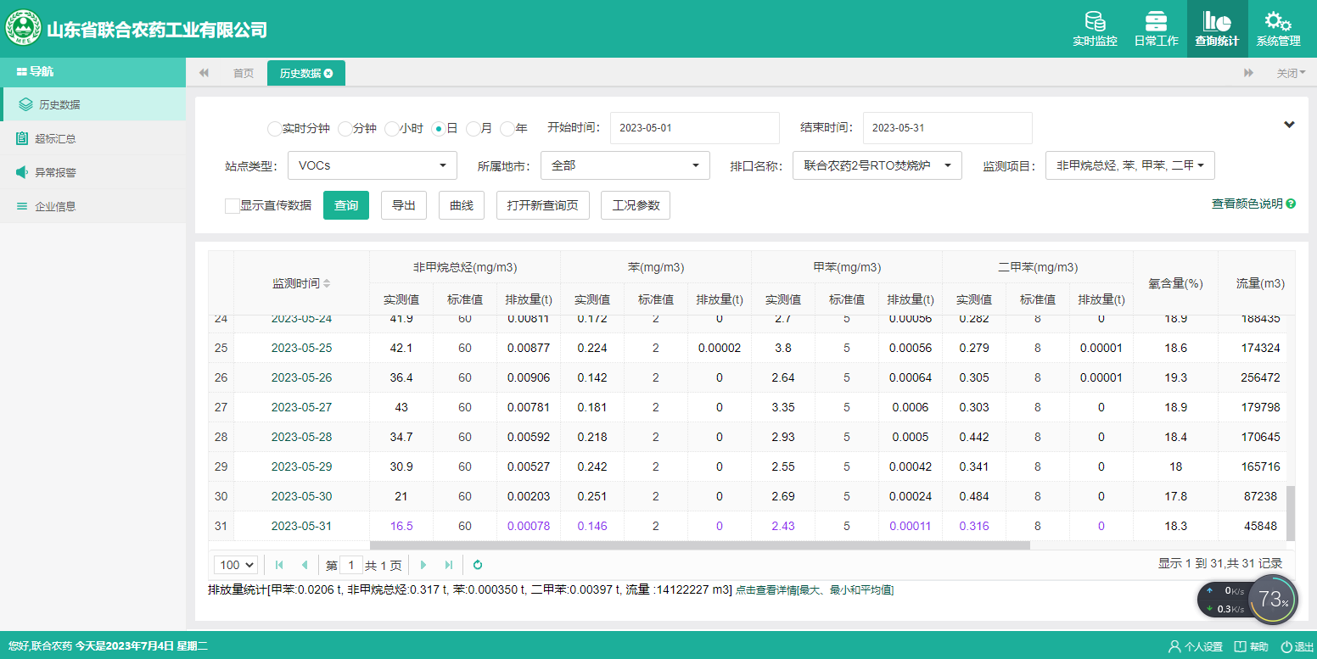Select the 实时分钟 radio option

pyautogui.click(x=273, y=129)
